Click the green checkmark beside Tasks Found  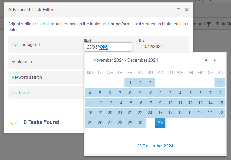click(x=15, y=122)
